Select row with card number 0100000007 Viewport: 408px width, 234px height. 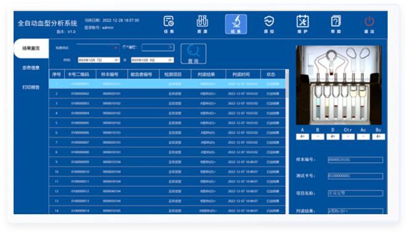(x=167, y=143)
